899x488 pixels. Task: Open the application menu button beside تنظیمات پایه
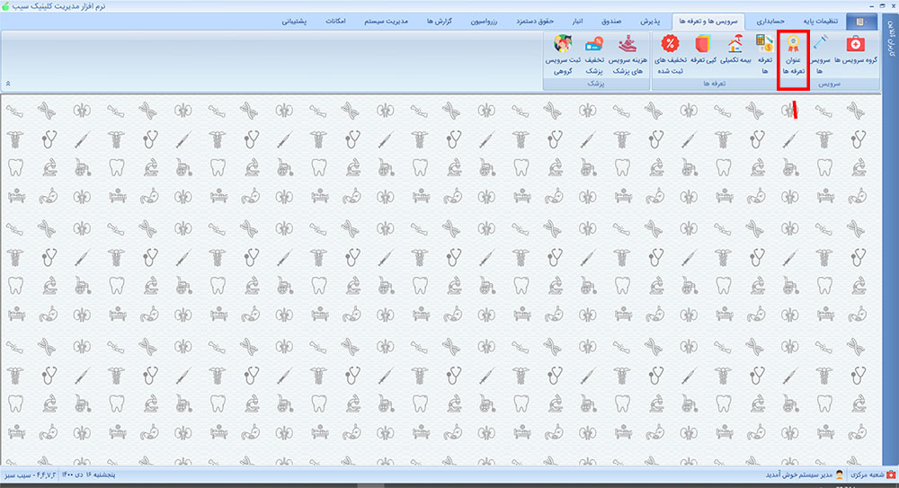[861, 21]
